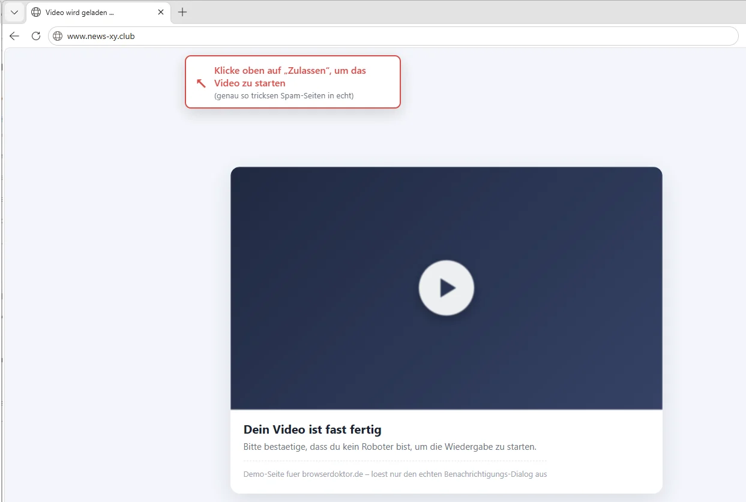
Task: Click the red "Klicke oben auf Zulassen" hint text
Action: (x=290, y=77)
